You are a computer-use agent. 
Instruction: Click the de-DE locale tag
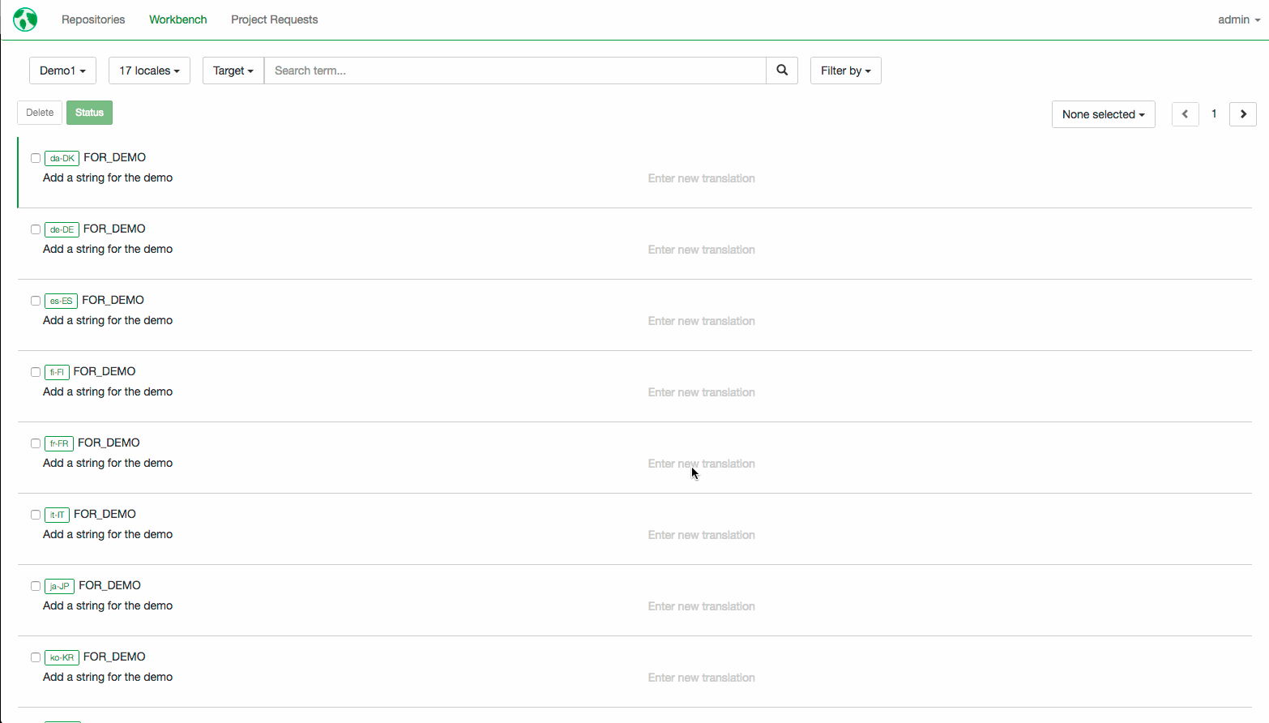point(62,229)
